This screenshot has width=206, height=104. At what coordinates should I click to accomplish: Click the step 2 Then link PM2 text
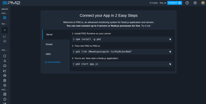tap(86, 46)
